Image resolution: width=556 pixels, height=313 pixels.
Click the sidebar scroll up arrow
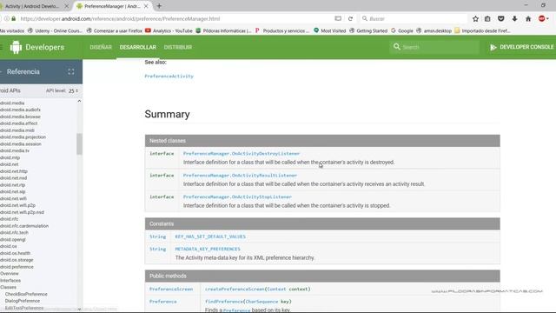point(79,101)
